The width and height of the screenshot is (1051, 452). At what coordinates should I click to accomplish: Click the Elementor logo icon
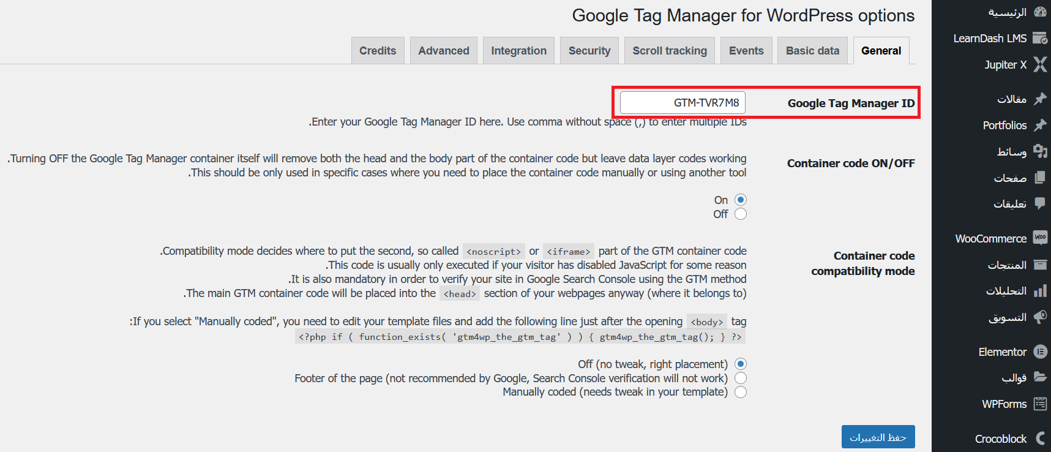(1040, 352)
